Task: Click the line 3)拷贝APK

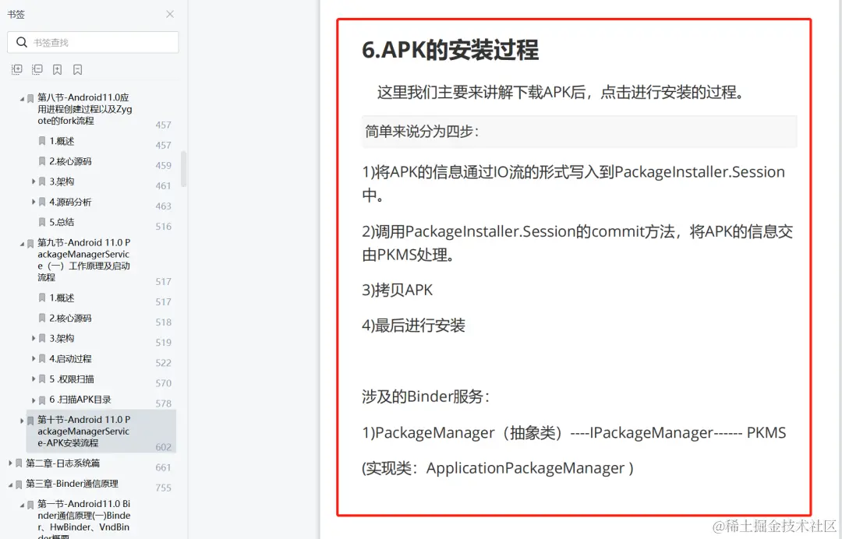Action: [398, 291]
